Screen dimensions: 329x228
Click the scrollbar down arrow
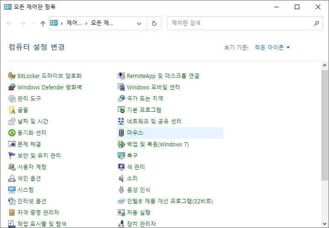pyautogui.click(x=324, y=224)
